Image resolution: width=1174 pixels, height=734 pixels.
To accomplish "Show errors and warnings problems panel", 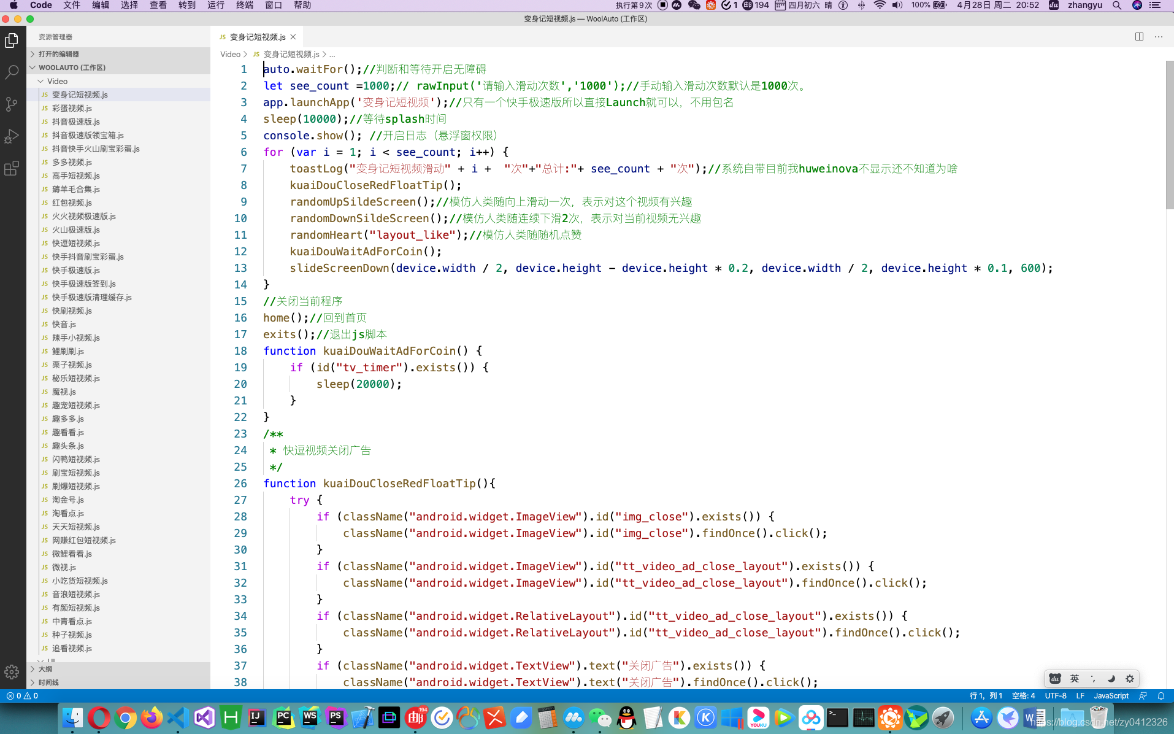I will tap(22, 696).
